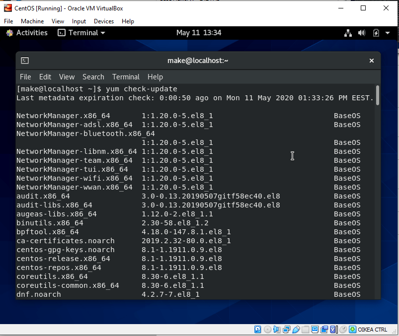Click the VirtualBox network adapter status icon
The image size is (399, 336).
(287, 330)
